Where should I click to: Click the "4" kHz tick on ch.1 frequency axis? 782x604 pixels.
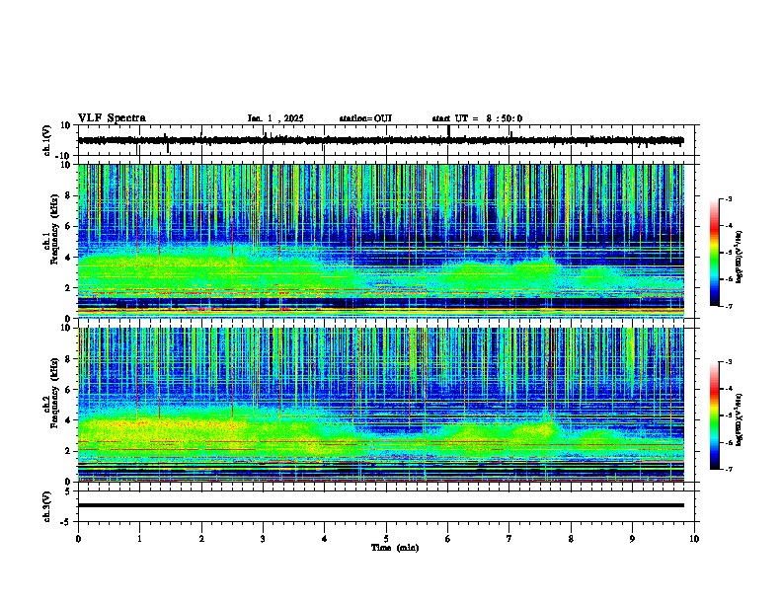click(x=69, y=258)
